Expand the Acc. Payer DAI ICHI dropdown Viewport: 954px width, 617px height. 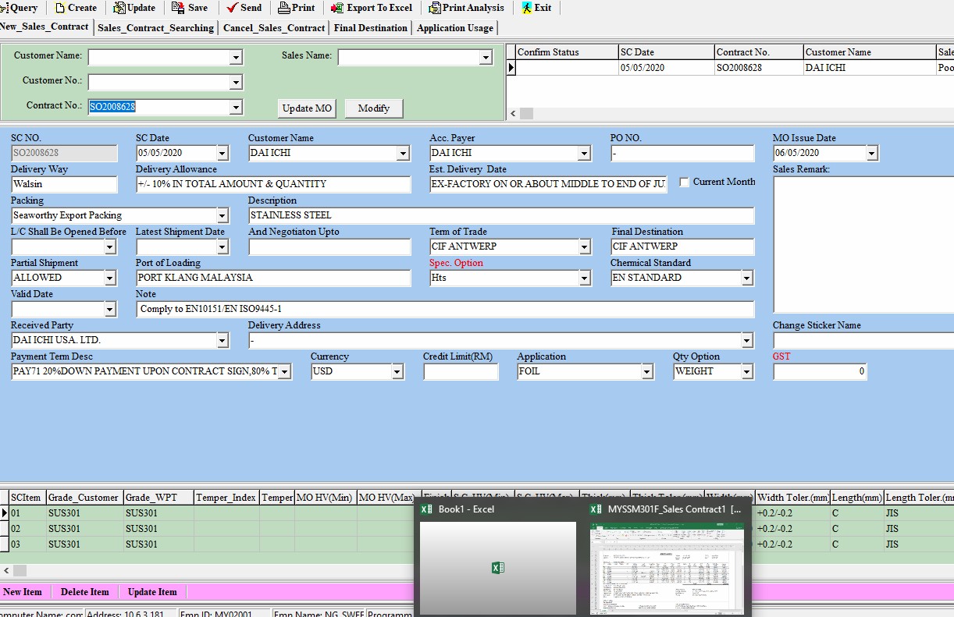click(585, 154)
